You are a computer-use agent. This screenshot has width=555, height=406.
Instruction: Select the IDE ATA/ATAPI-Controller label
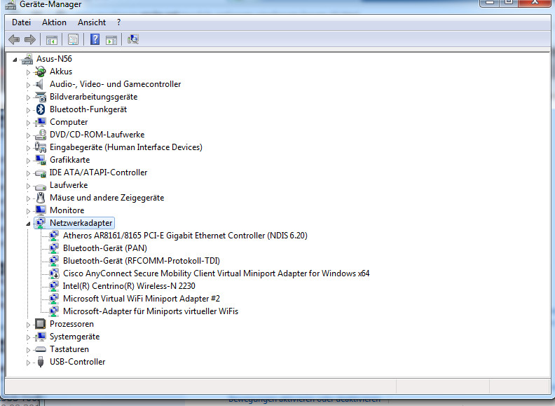coord(98,172)
